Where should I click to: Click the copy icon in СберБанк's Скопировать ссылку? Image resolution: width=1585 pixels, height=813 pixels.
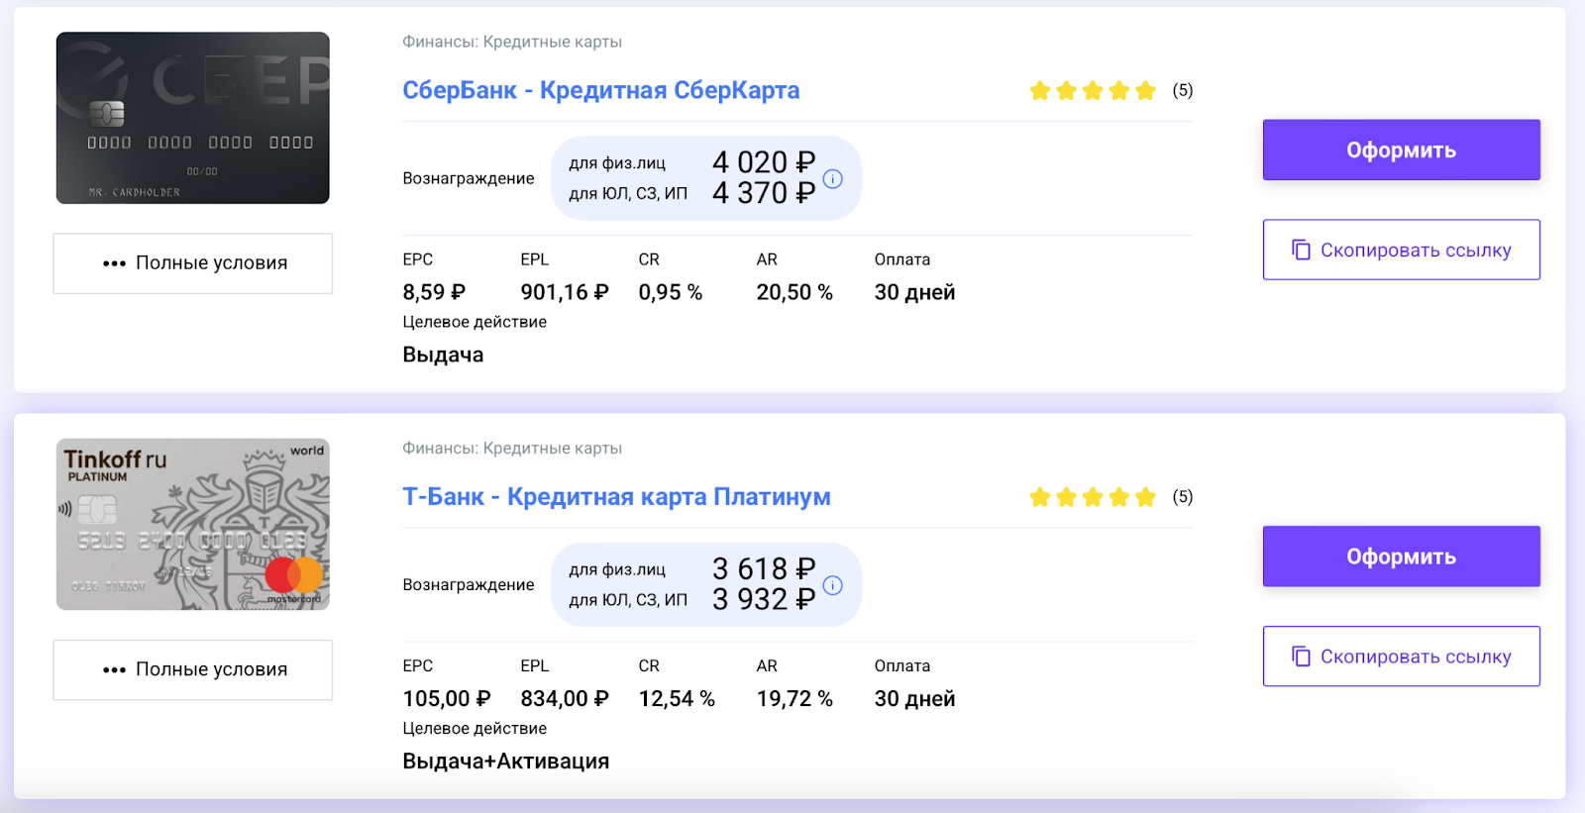tap(1301, 250)
